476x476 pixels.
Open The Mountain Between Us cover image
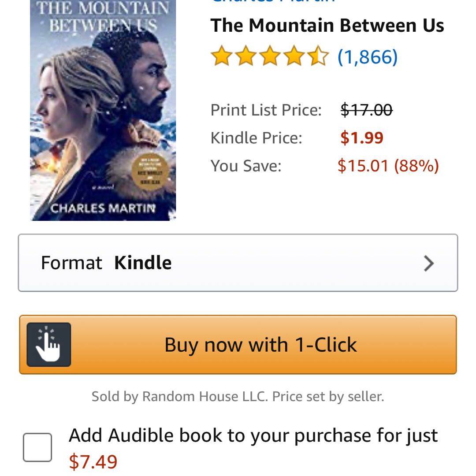pos(103,110)
